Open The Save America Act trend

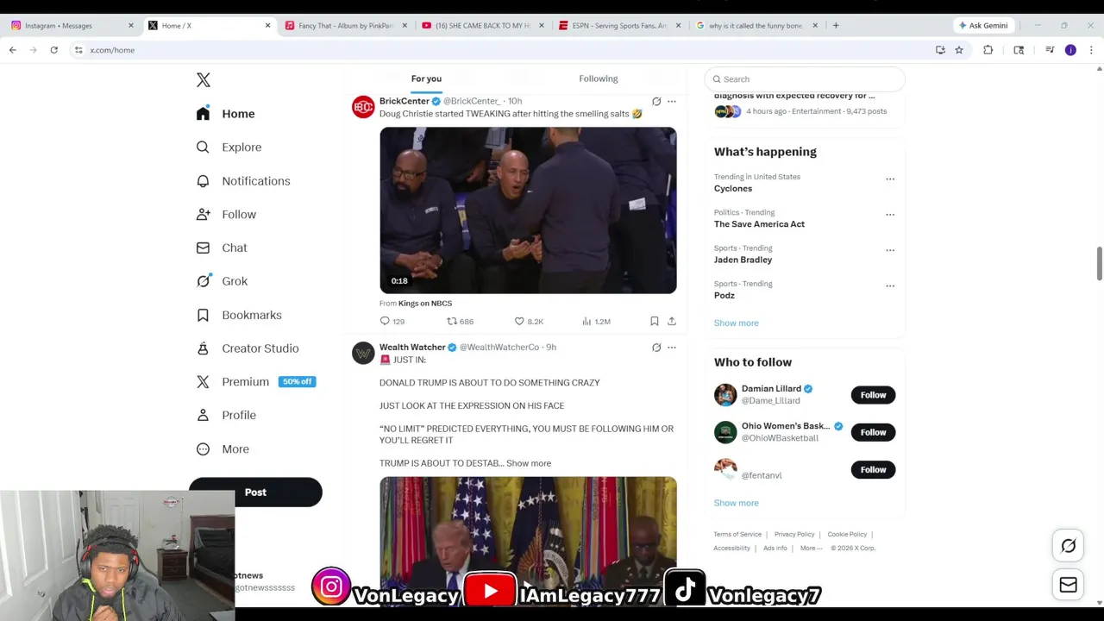[x=759, y=224]
